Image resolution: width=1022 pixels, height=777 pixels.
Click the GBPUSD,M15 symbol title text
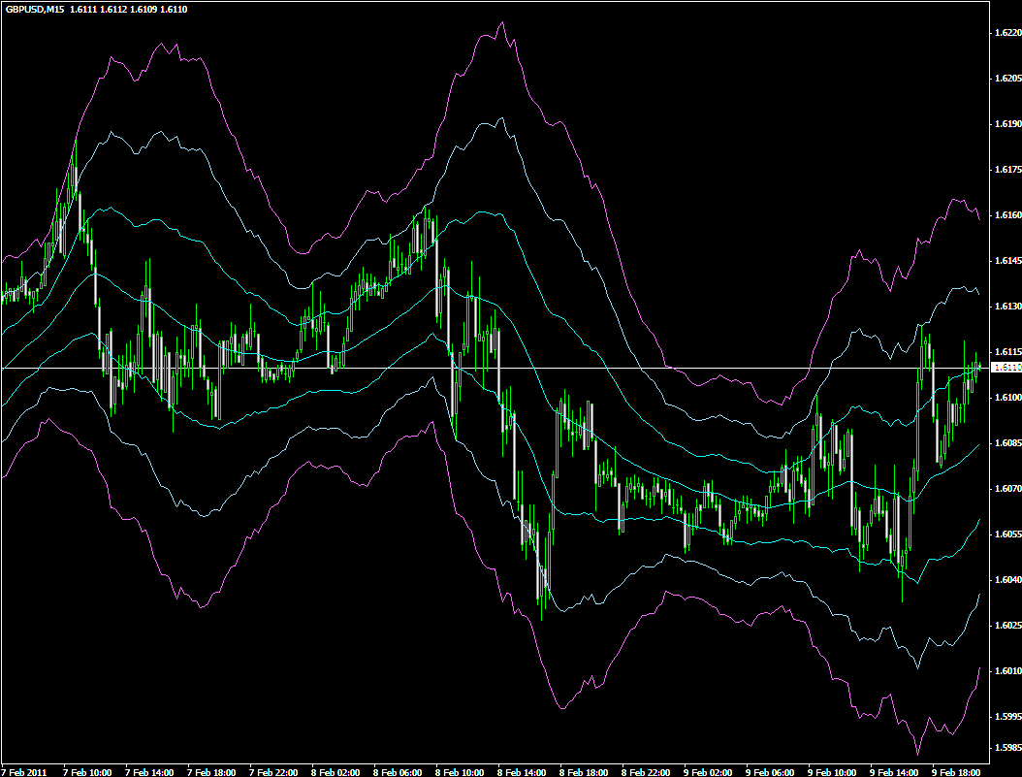point(35,10)
